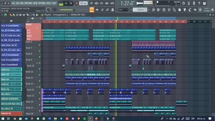Open the HELP menu

pos(54,3)
